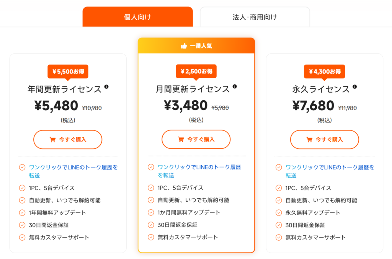Select the 個人向け tab
392x259 pixels.
(x=137, y=16)
